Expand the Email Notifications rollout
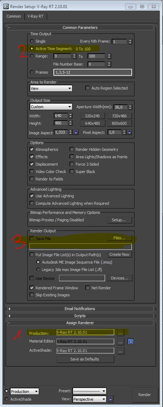 (x=80, y=309)
